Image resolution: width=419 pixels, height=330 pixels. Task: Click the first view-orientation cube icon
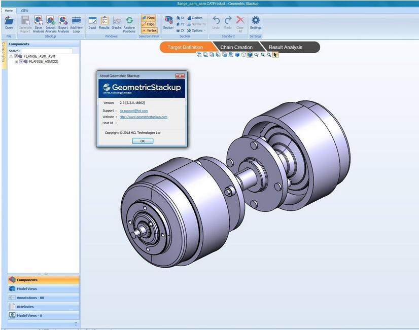pyautogui.click(x=199, y=55)
